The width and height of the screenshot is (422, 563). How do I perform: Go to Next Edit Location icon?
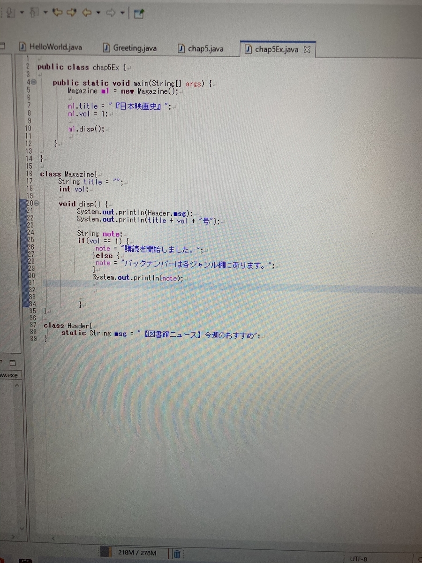[x=71, y=12]
